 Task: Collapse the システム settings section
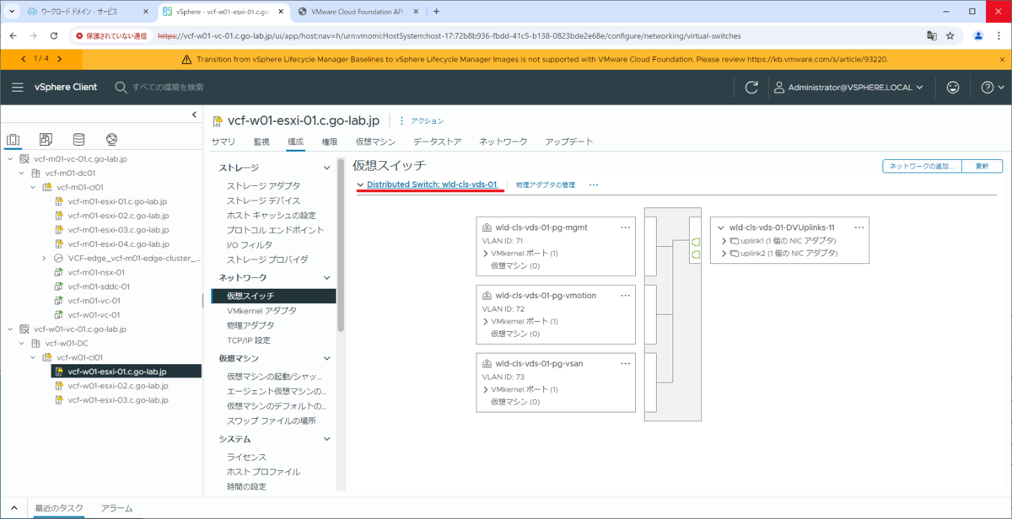pyautogui.click(x=327, y=439)
